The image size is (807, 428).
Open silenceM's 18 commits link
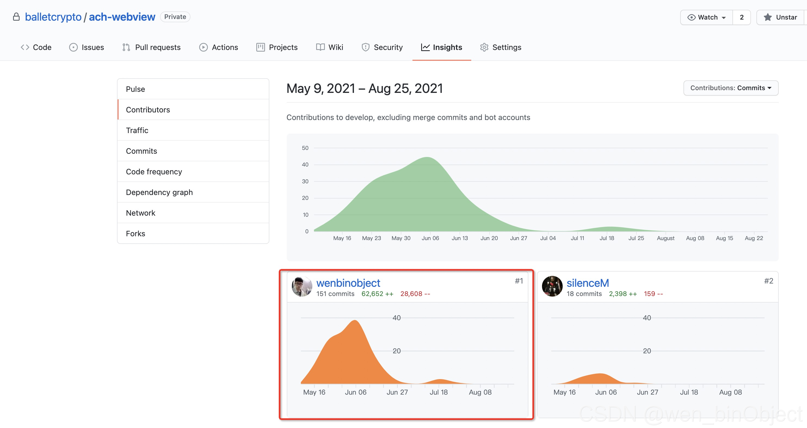click(584, 294)
